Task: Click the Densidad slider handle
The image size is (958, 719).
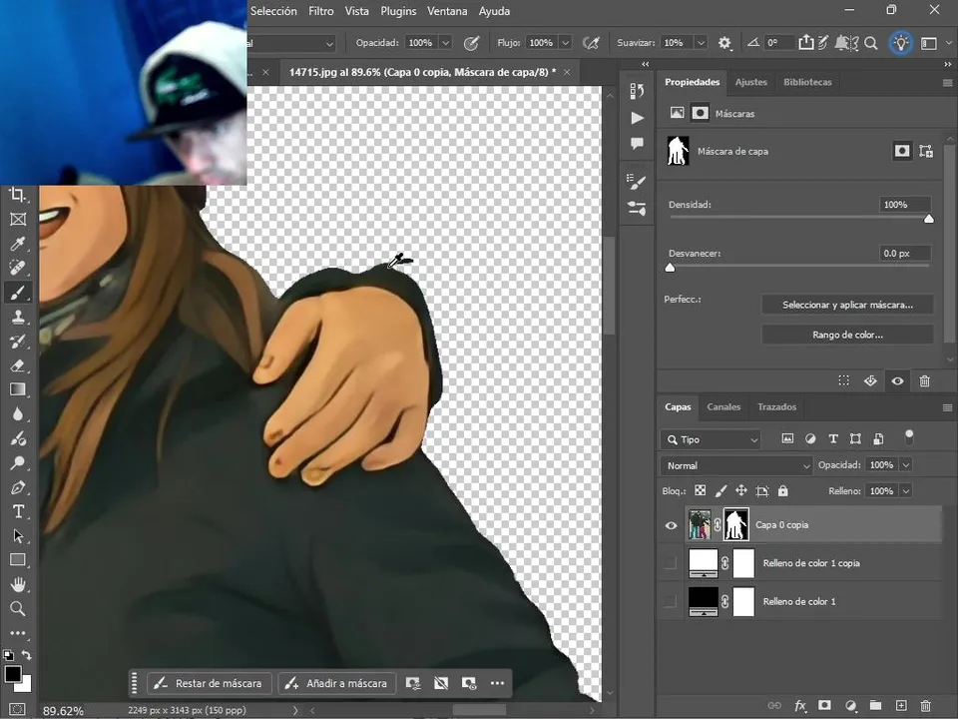Action: coord(929,219)
